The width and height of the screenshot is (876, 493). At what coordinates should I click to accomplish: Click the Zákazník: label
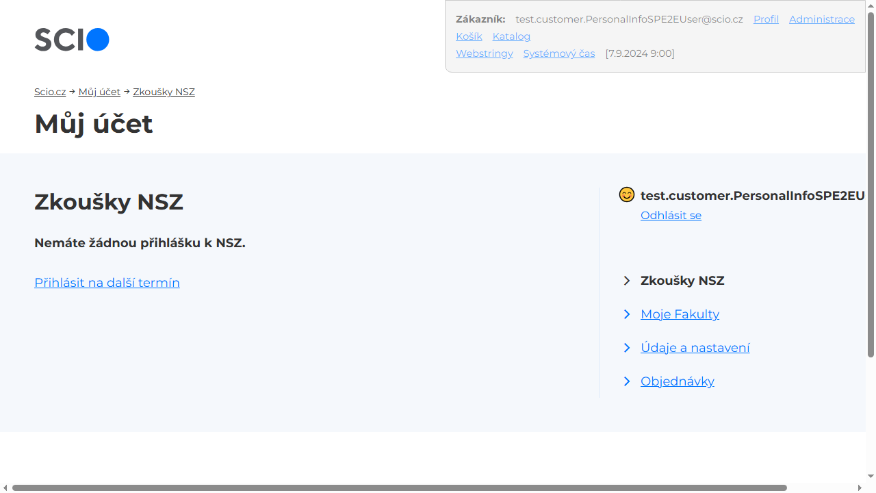480,19
